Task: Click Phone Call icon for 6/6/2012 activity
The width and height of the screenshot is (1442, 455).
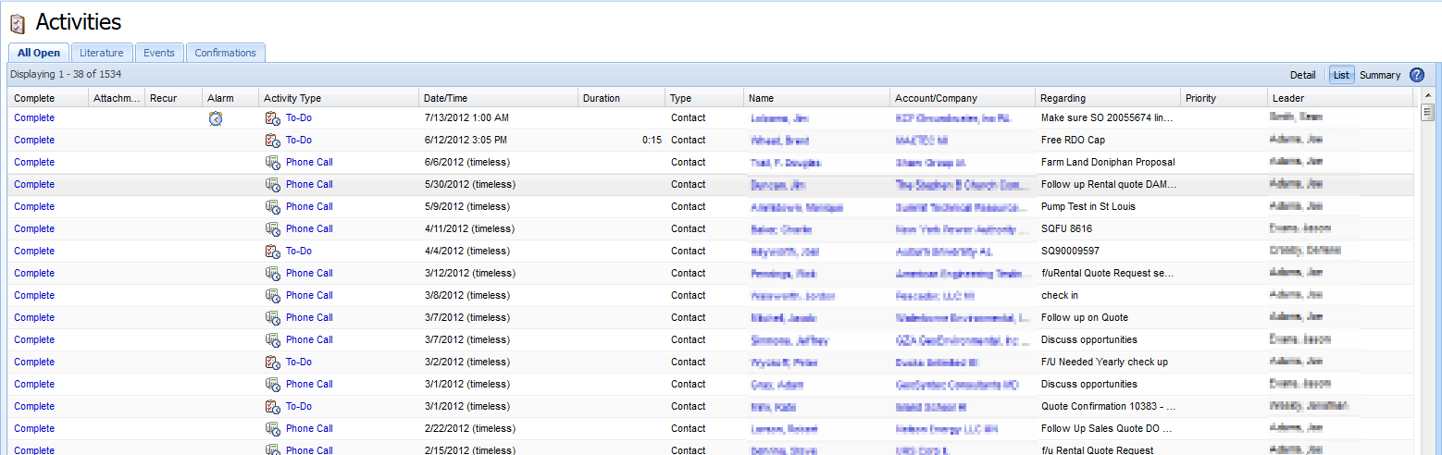Action: coord(272,163)
